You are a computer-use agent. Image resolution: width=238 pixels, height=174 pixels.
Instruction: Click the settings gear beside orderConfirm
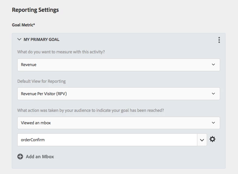212,139
